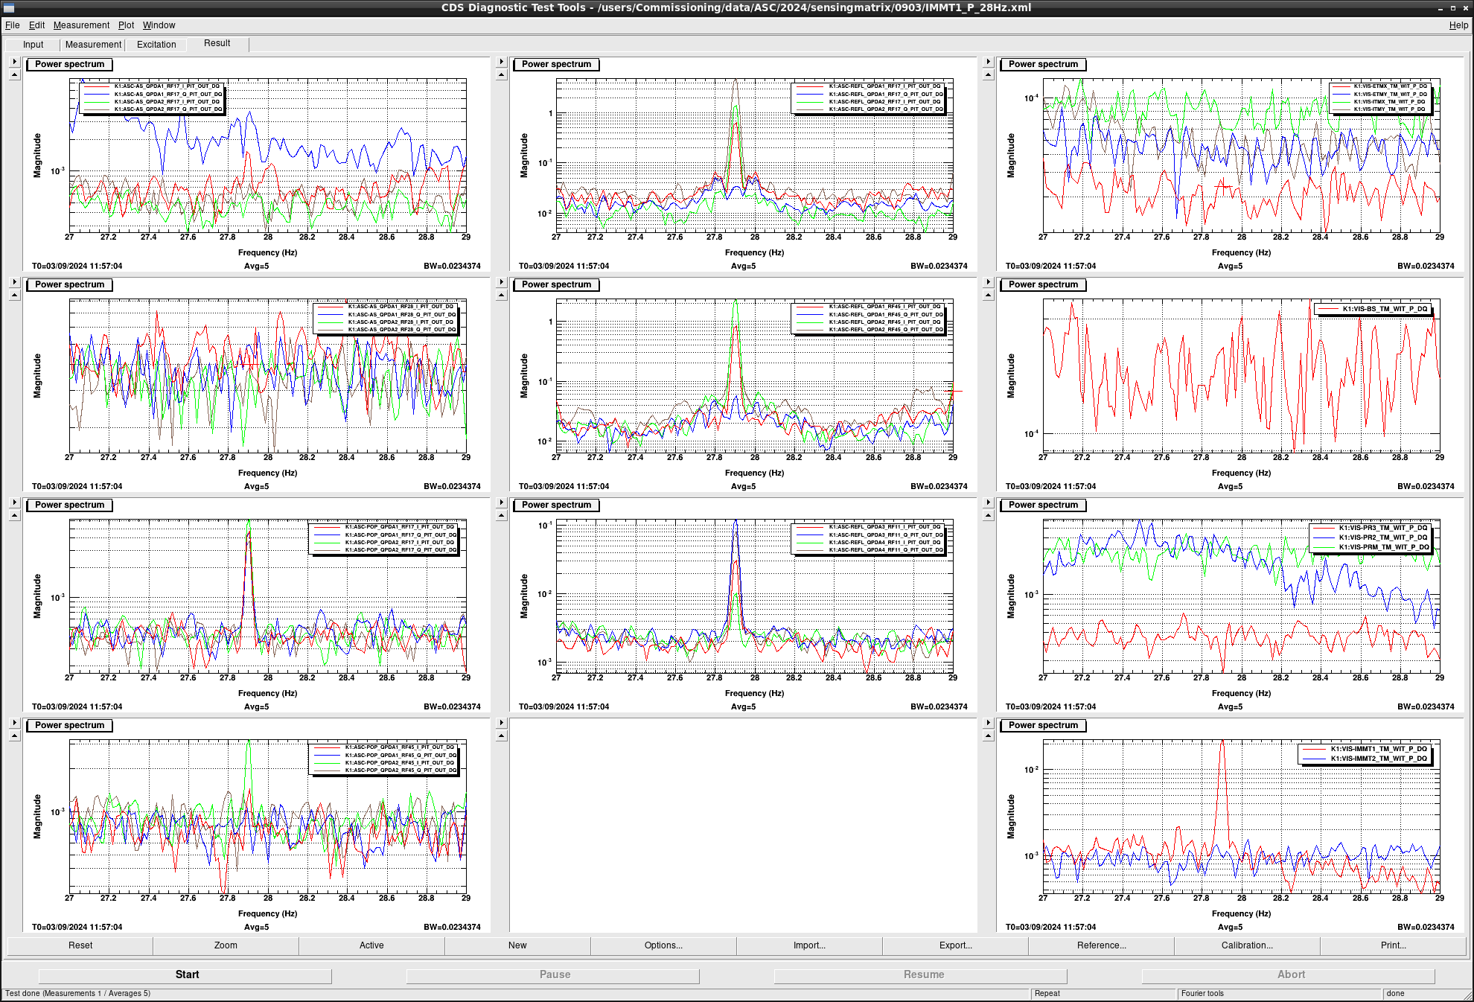Switch to the Input tab
Viewport: 1474px width, 1002px height.
(x=33, y=45)
